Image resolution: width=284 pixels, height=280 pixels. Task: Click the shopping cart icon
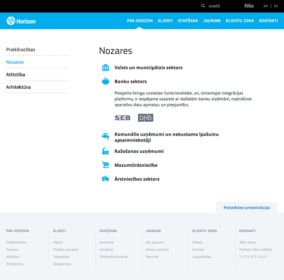(x=105, y=165)
